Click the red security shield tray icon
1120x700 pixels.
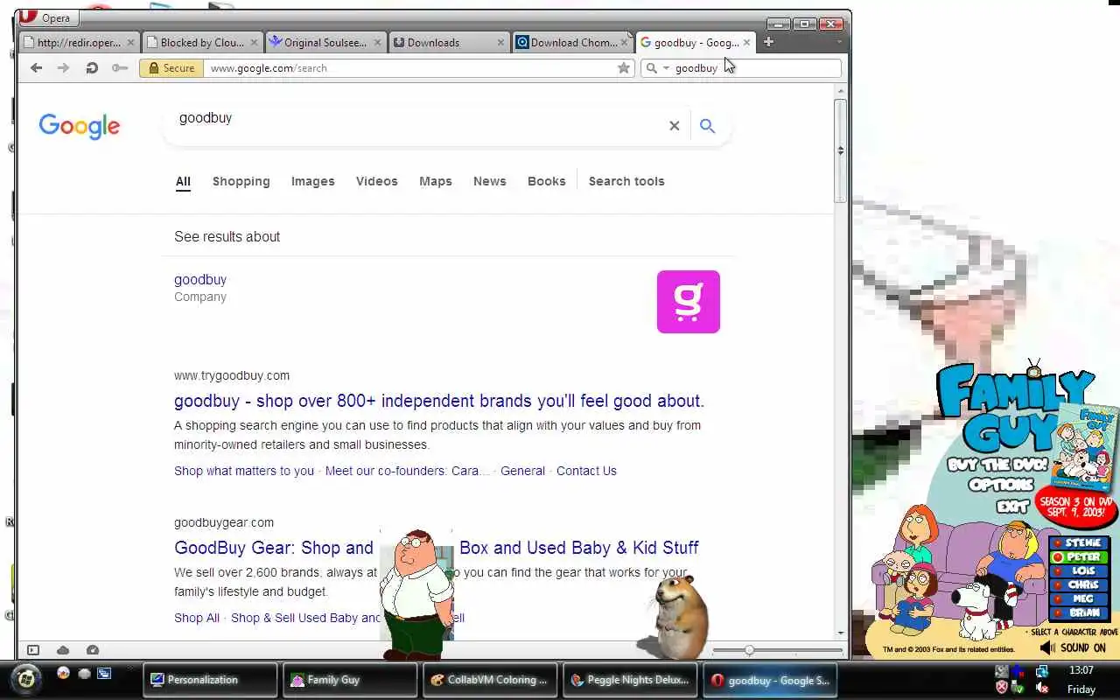pyautogui.click(x=1002, y=688)
